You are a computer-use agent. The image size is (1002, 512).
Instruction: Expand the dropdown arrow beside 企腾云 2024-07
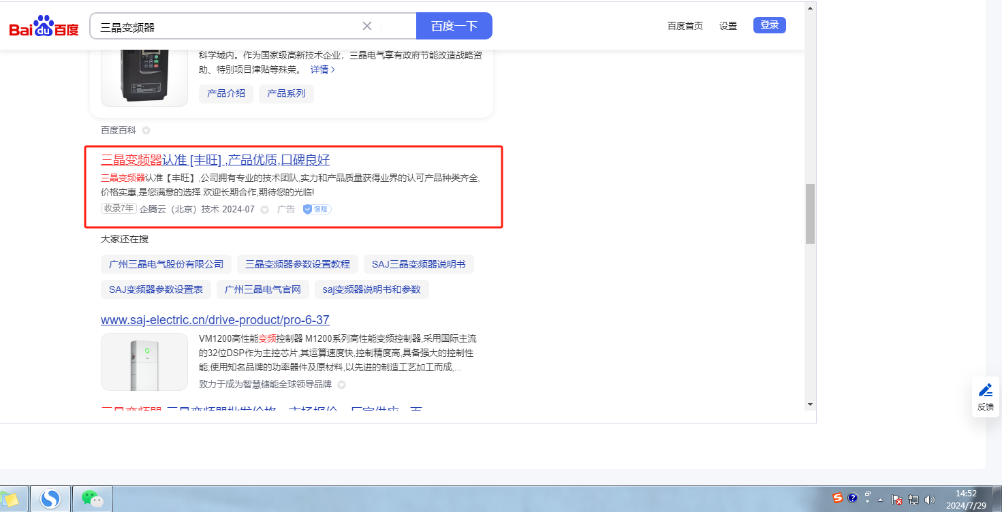click(265, 210)
